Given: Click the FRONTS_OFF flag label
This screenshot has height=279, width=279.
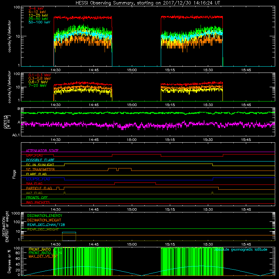Looking at the screenshot, I should [x=37, y=198].
